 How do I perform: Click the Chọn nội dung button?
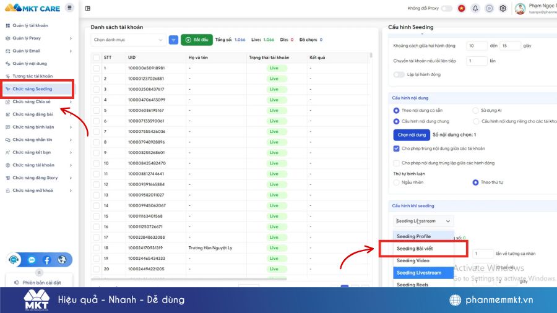click(412, 135)
